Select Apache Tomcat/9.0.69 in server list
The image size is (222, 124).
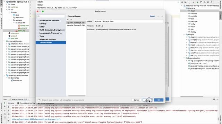pyautogui.click(x=76, y=25)
